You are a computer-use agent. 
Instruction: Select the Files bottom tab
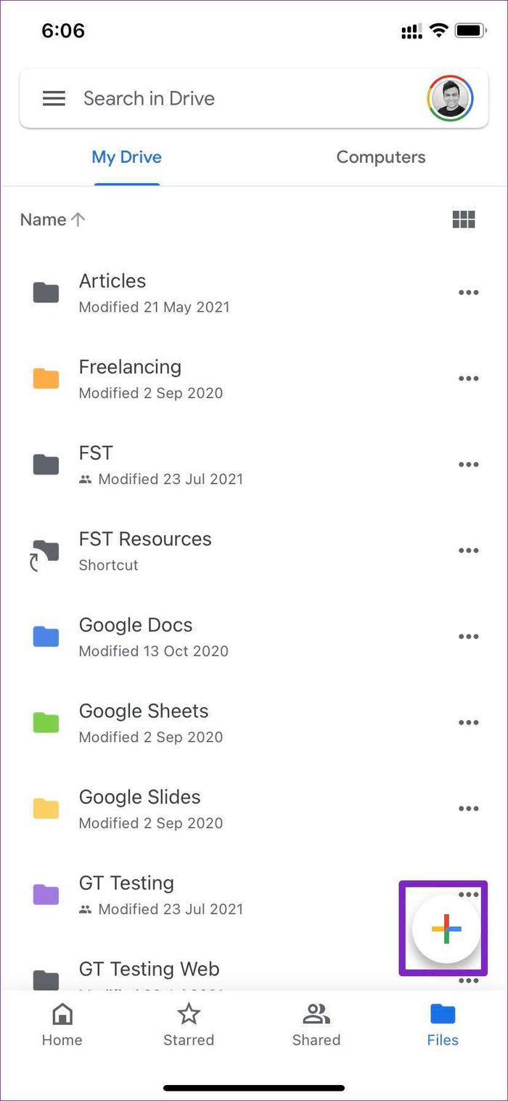click(x=443, y=1025)
